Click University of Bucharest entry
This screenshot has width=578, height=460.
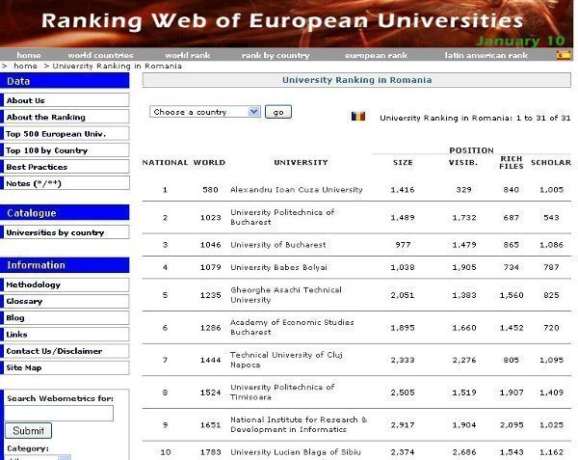click(278, 245)
